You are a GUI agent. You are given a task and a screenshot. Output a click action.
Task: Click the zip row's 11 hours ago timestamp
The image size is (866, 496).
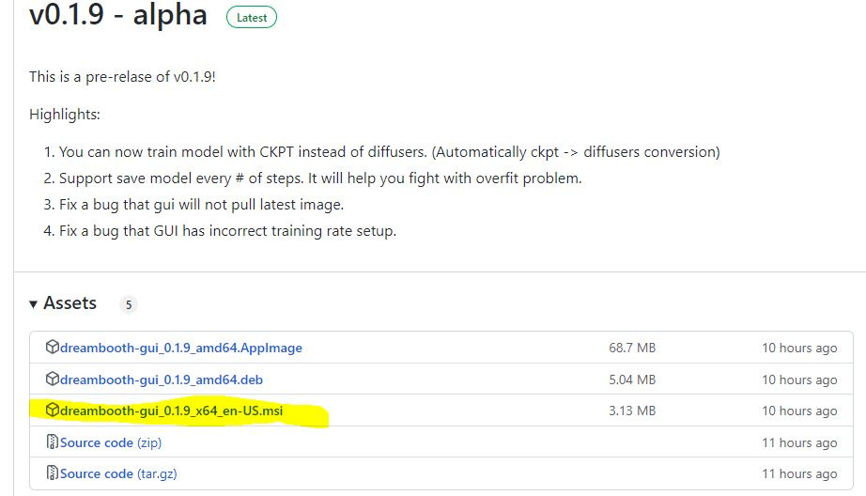[x=799, y=443]
